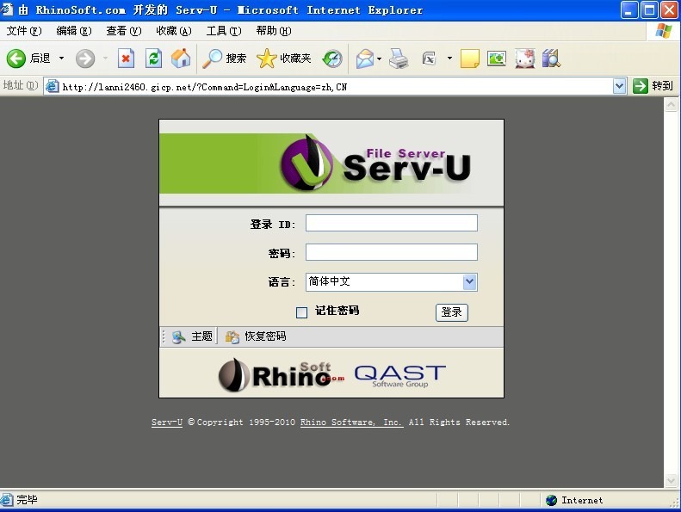
Task: Maximize the Internet Explorer window
Action: (649, 10)
